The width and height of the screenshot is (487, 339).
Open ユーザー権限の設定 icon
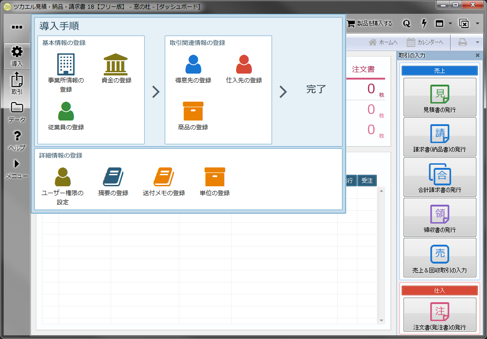pos(63,177)
